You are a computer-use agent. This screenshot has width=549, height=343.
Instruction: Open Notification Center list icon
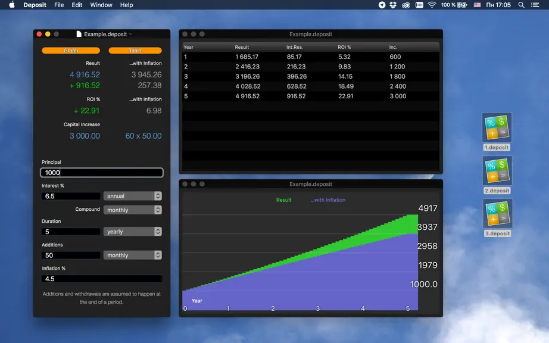click(535, 5)
